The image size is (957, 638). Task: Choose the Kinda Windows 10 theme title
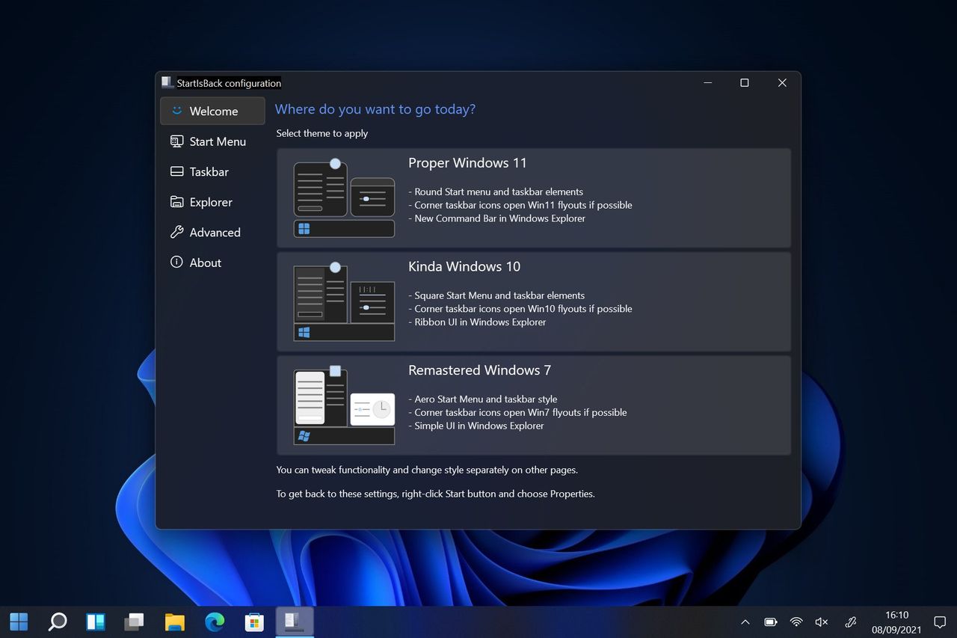coord(464,266)
